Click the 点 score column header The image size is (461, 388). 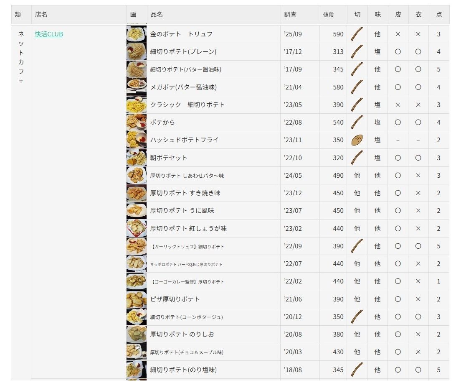coord(439,15)
